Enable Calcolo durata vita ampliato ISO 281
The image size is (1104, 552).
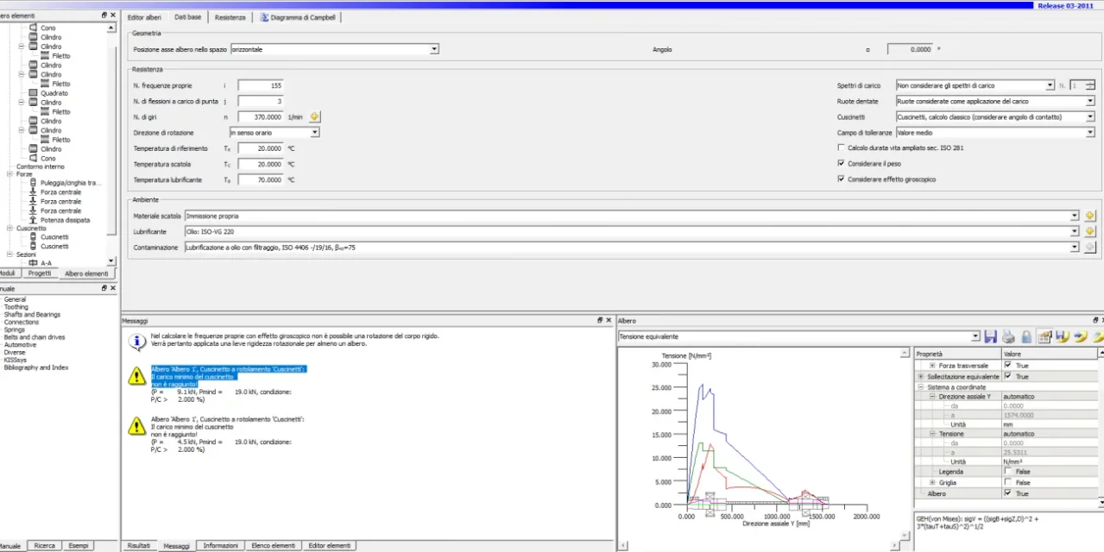pyautogui.click(x=842, y=147)
